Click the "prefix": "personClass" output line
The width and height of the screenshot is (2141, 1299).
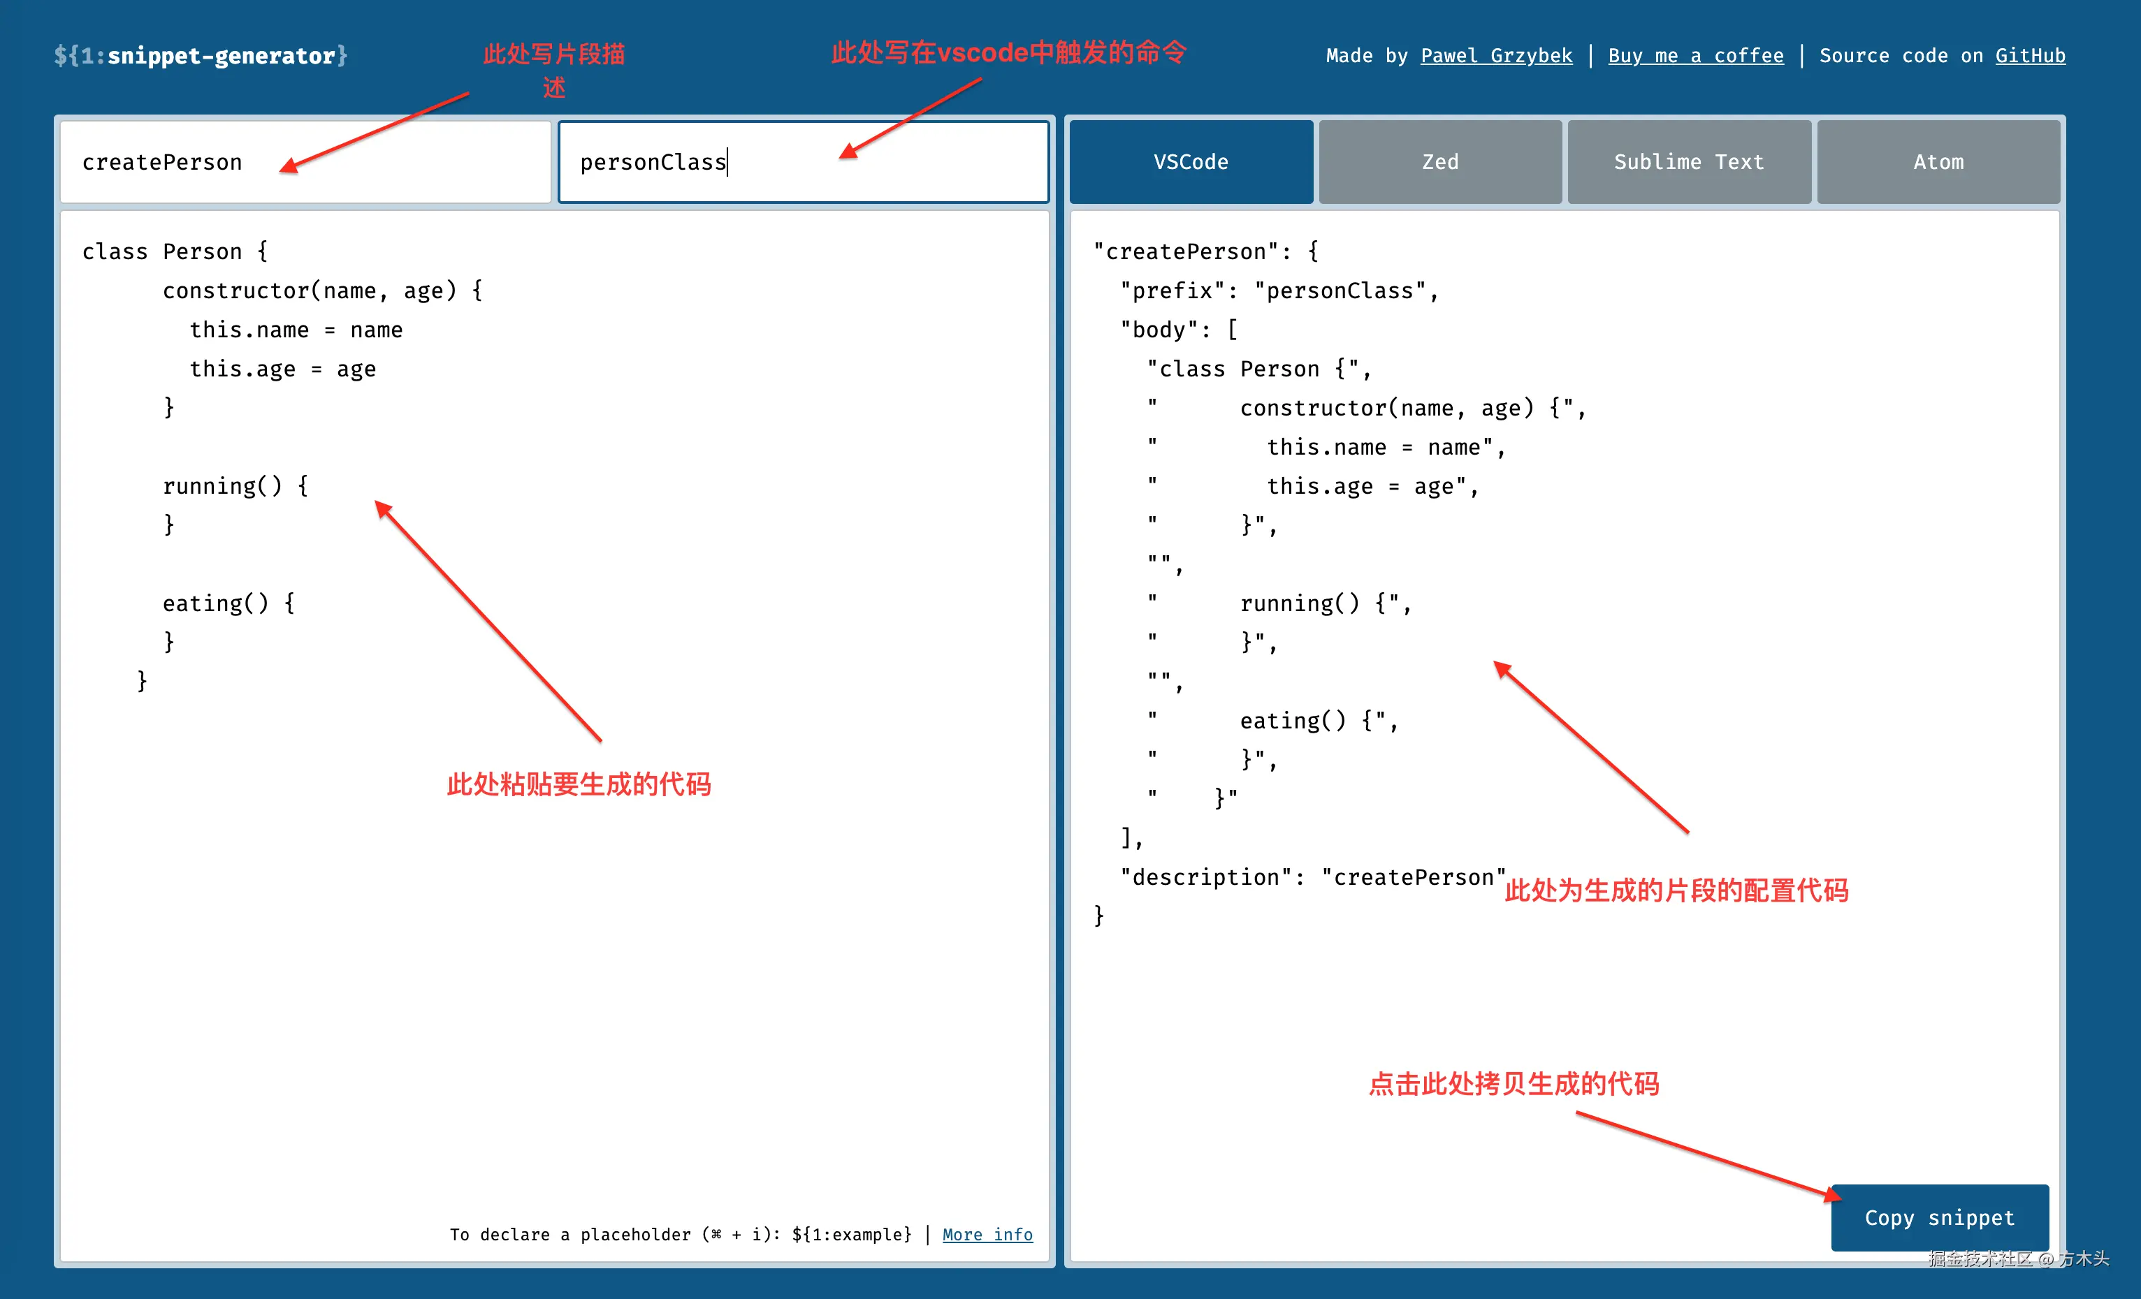pos(1278,291)
